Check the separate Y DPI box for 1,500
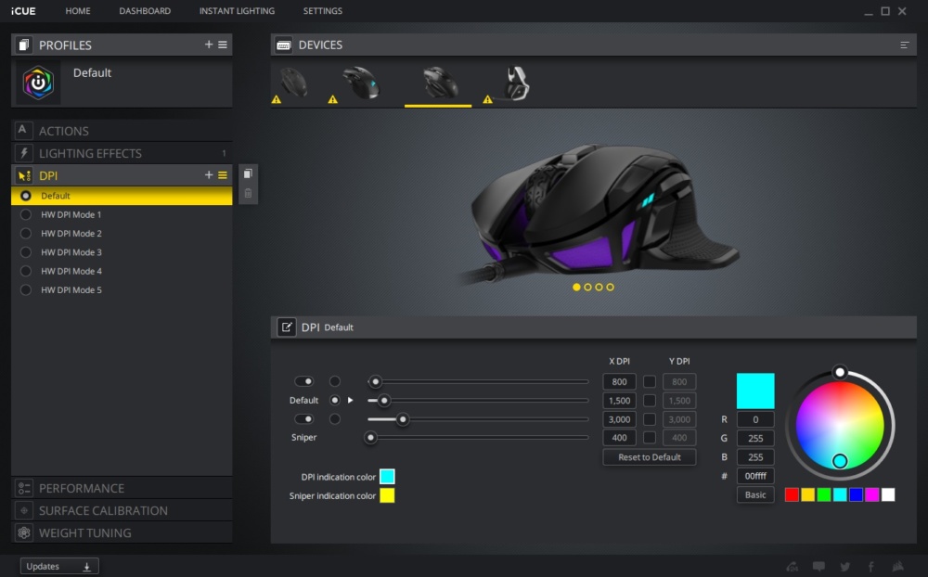 tap(650, 401)
